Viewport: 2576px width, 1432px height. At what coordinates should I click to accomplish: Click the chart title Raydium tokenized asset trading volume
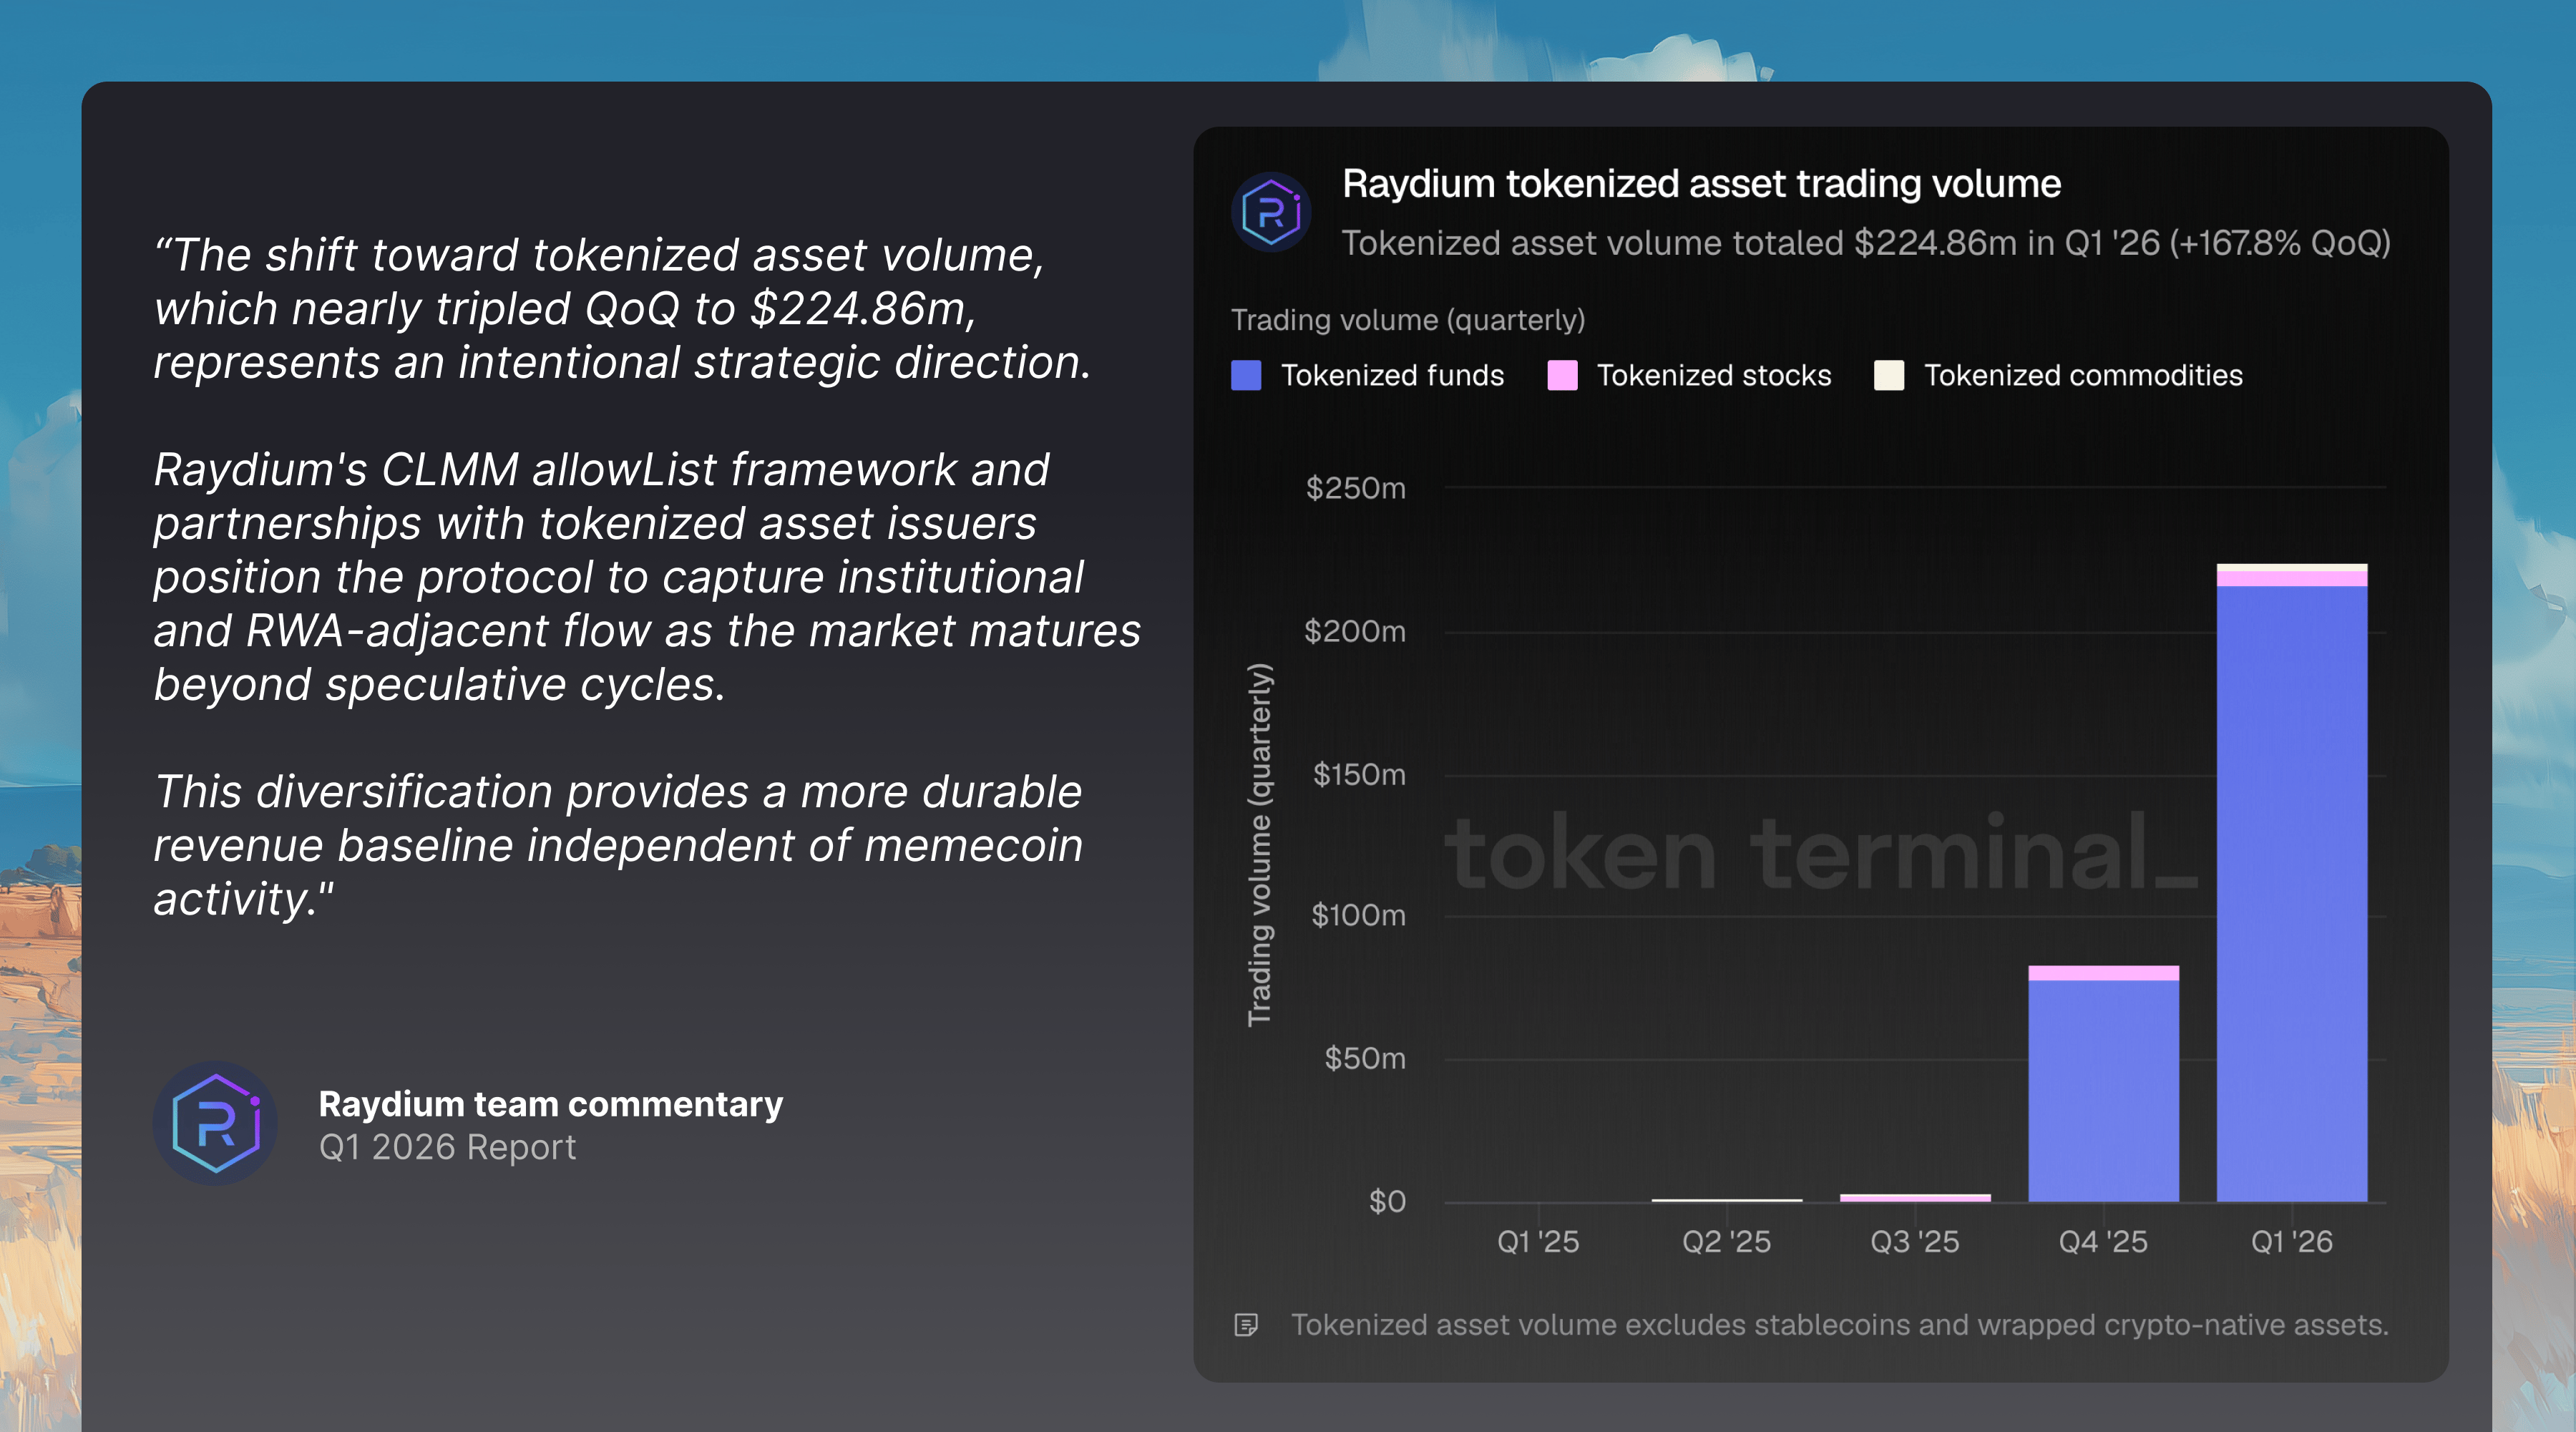pos(1701,184)
